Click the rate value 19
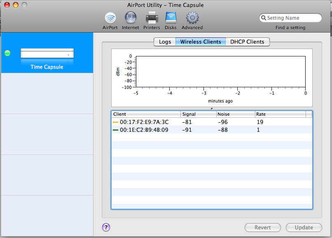332x238 pixels. pyautogui.click(x=260, y=122)
